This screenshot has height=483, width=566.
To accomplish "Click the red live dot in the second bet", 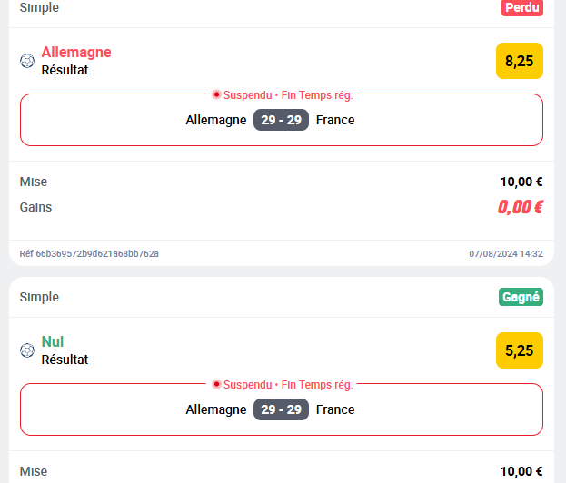I will pyautogui.click(x=216, y=384).
